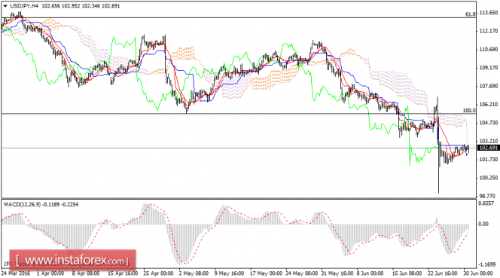Click the 2 May 08:00 time label
This screenshot has width=500, height=278.
coord(194,273)
